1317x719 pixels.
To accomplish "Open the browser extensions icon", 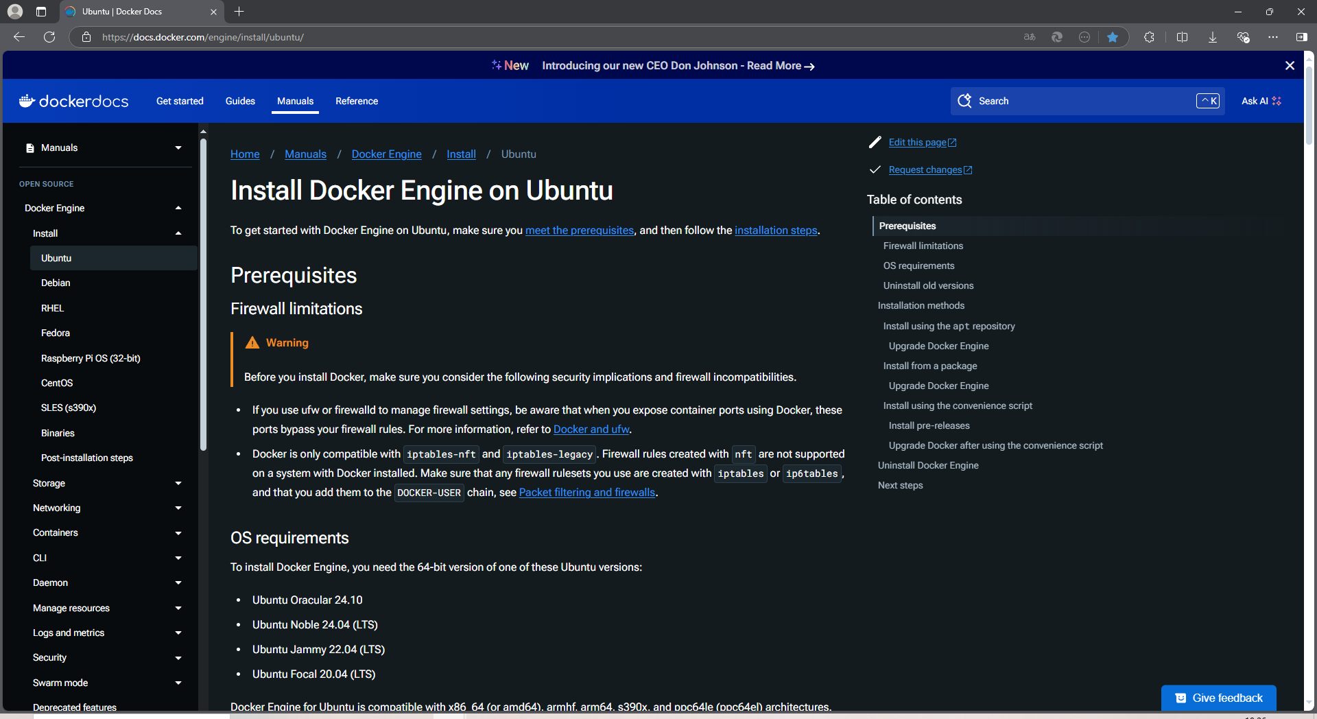I will pyautogui.click(x=1150, y=37).
